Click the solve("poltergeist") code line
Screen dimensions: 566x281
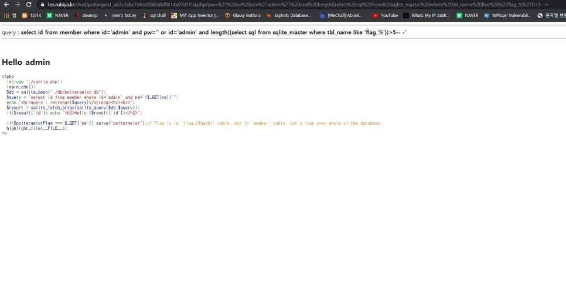tap(77, 123)
